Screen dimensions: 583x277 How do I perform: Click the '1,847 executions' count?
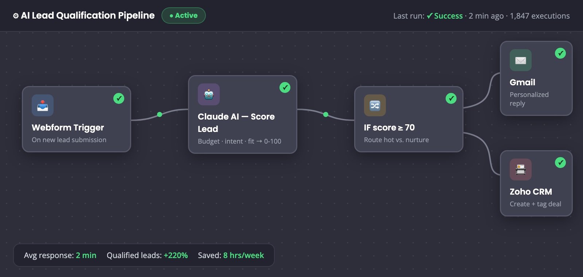(x=540, y=16)
